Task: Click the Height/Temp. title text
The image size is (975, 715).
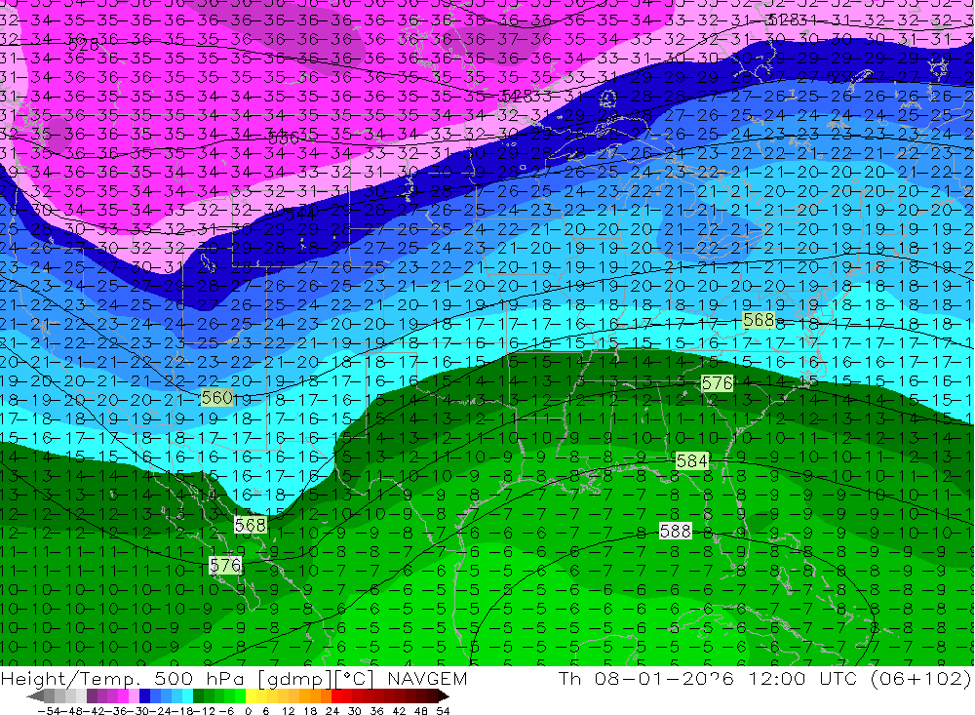Action: coord(69,680)
